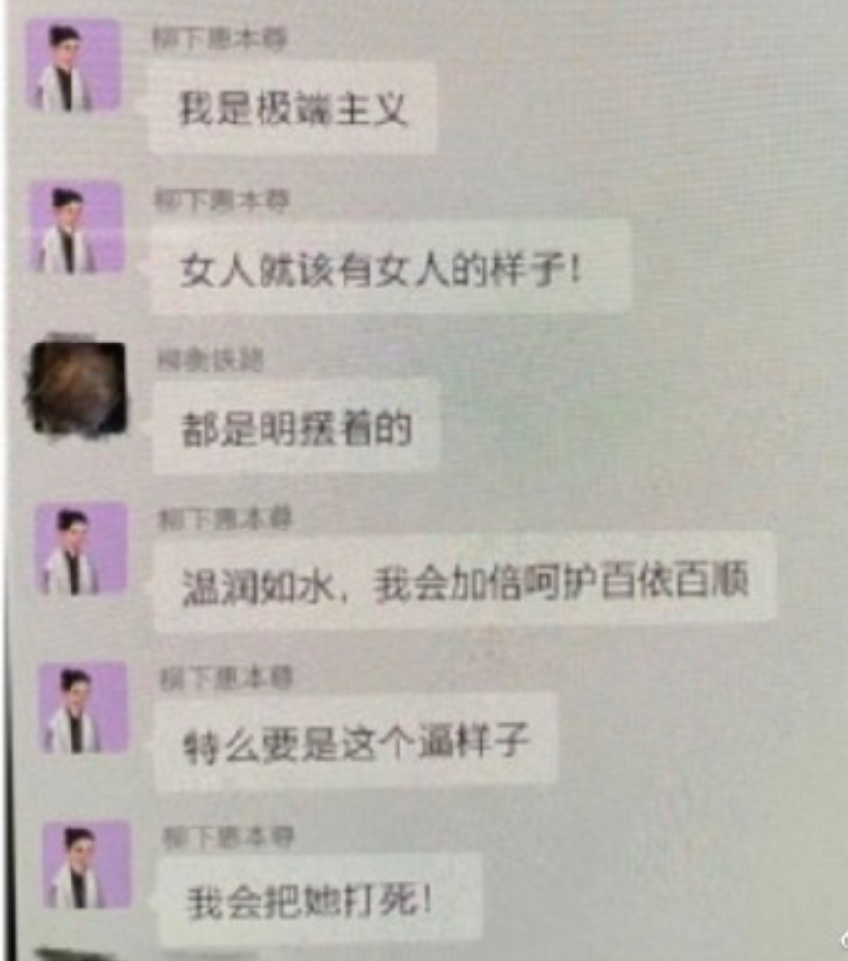Select the avatar next to '特么要是这个逼样子'

click(84, 707)
